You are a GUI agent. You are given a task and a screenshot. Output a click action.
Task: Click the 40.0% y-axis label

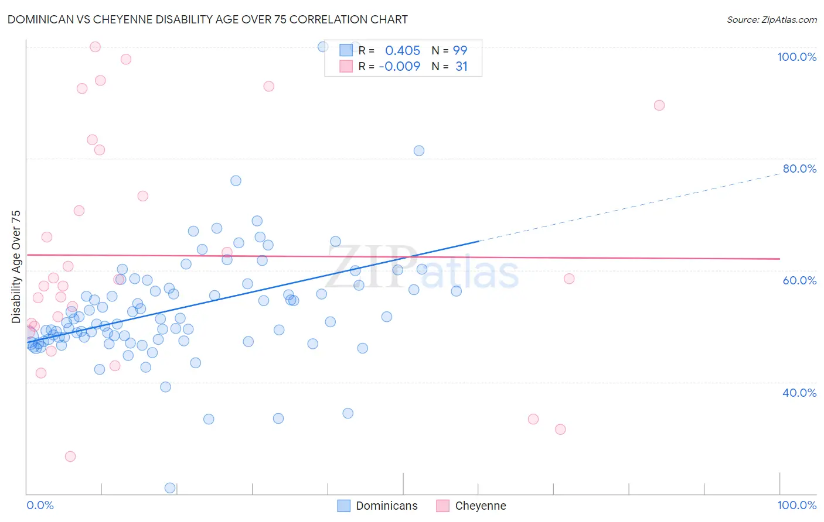point(799,393)
